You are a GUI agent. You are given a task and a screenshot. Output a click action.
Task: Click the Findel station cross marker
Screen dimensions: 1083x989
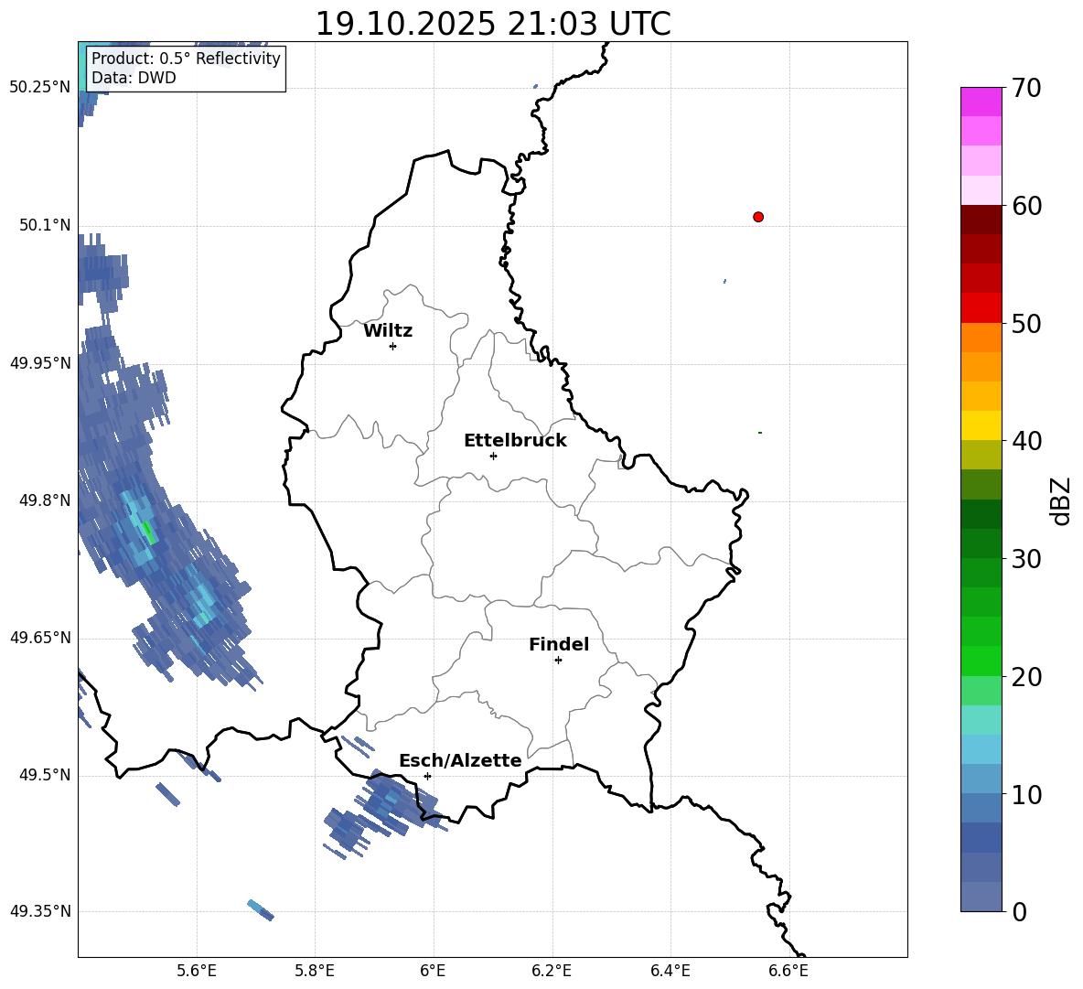558,661
